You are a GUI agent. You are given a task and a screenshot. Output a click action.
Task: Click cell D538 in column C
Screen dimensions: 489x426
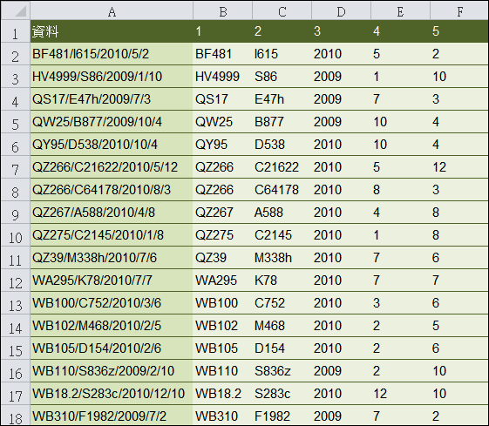pos(282,145)
